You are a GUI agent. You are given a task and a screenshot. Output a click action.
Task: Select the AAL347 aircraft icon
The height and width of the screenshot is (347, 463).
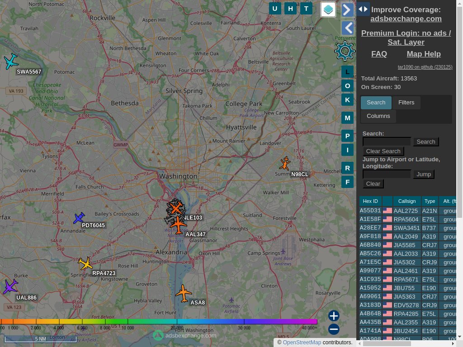(x=178, y=225)
